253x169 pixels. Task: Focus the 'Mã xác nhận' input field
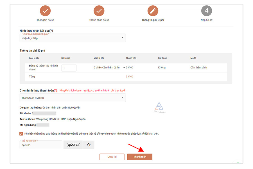pyautogui.click(x=41, y=145)
